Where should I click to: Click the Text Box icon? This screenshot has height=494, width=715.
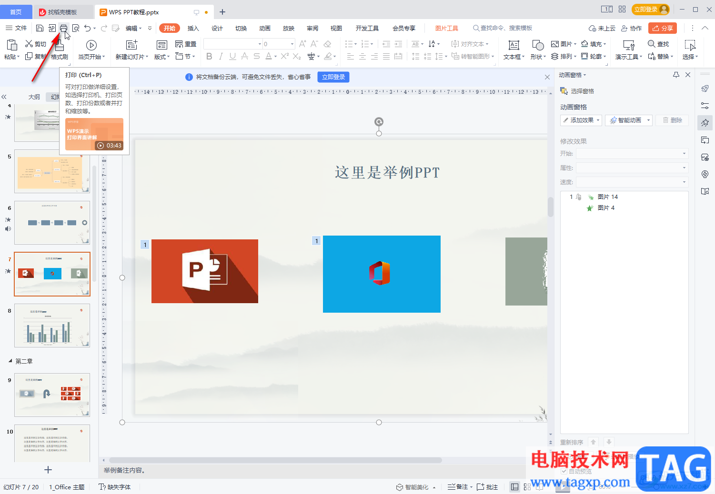[514, 45]
